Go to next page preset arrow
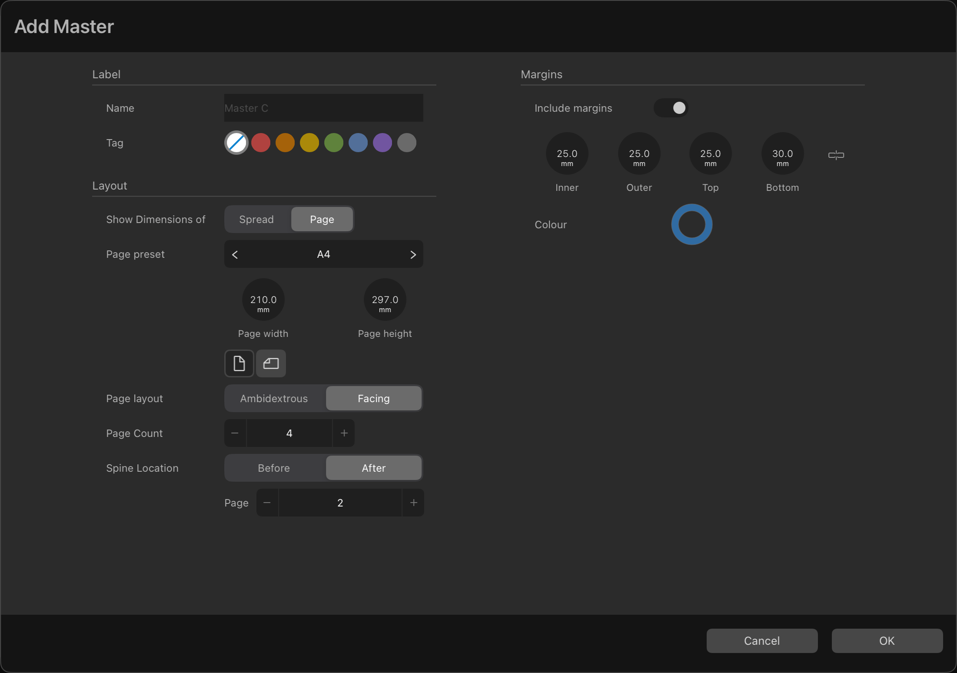Image resolution: width=957 pixels, height=673 pixels. [x=413, y=255]
